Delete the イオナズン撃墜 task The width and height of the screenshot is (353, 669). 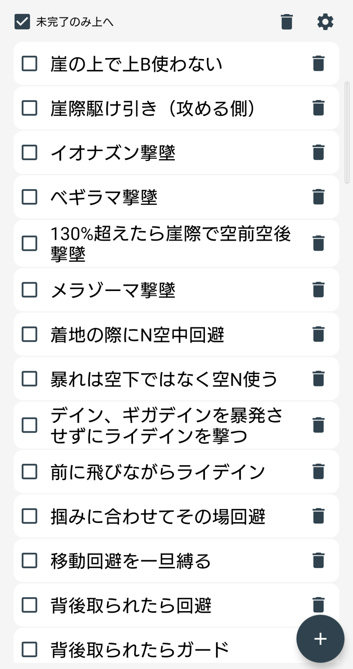pyautogui.click(x=318, y=153)
